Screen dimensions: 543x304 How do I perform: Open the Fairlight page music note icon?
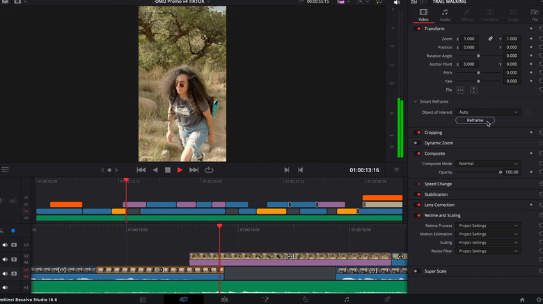coord(347,299)
